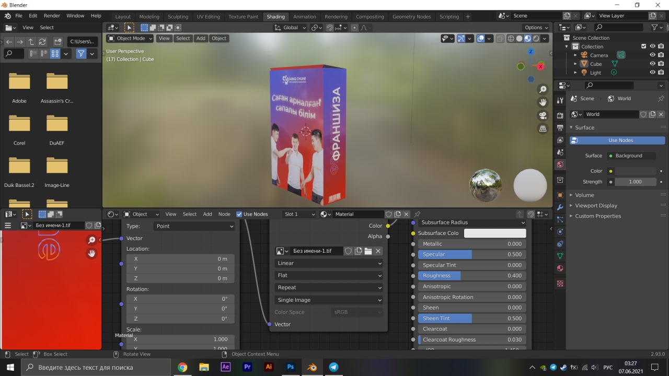Open the Render menu
The image size is (669, 376).
[x=52, y=16]
